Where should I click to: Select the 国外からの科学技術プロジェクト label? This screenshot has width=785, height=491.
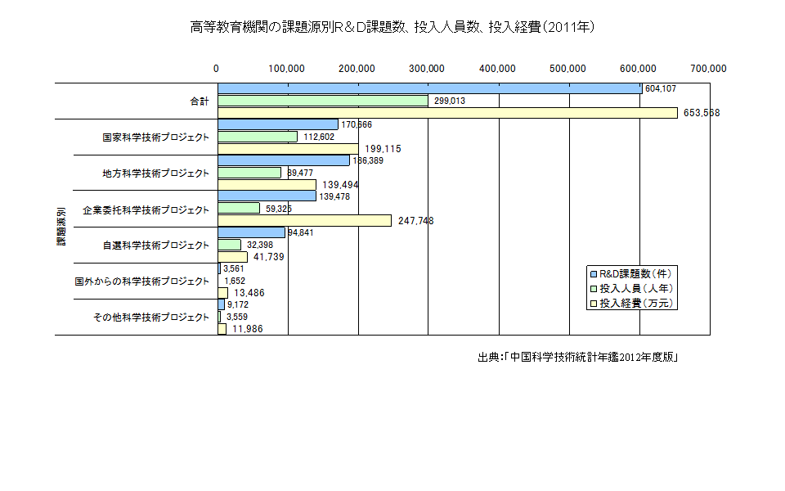tap(141, 282)
